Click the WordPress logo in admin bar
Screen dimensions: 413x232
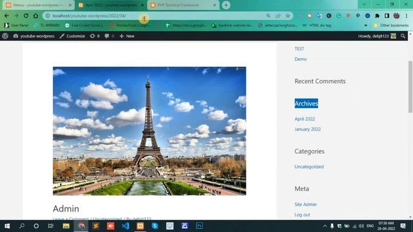click(5, 36)
